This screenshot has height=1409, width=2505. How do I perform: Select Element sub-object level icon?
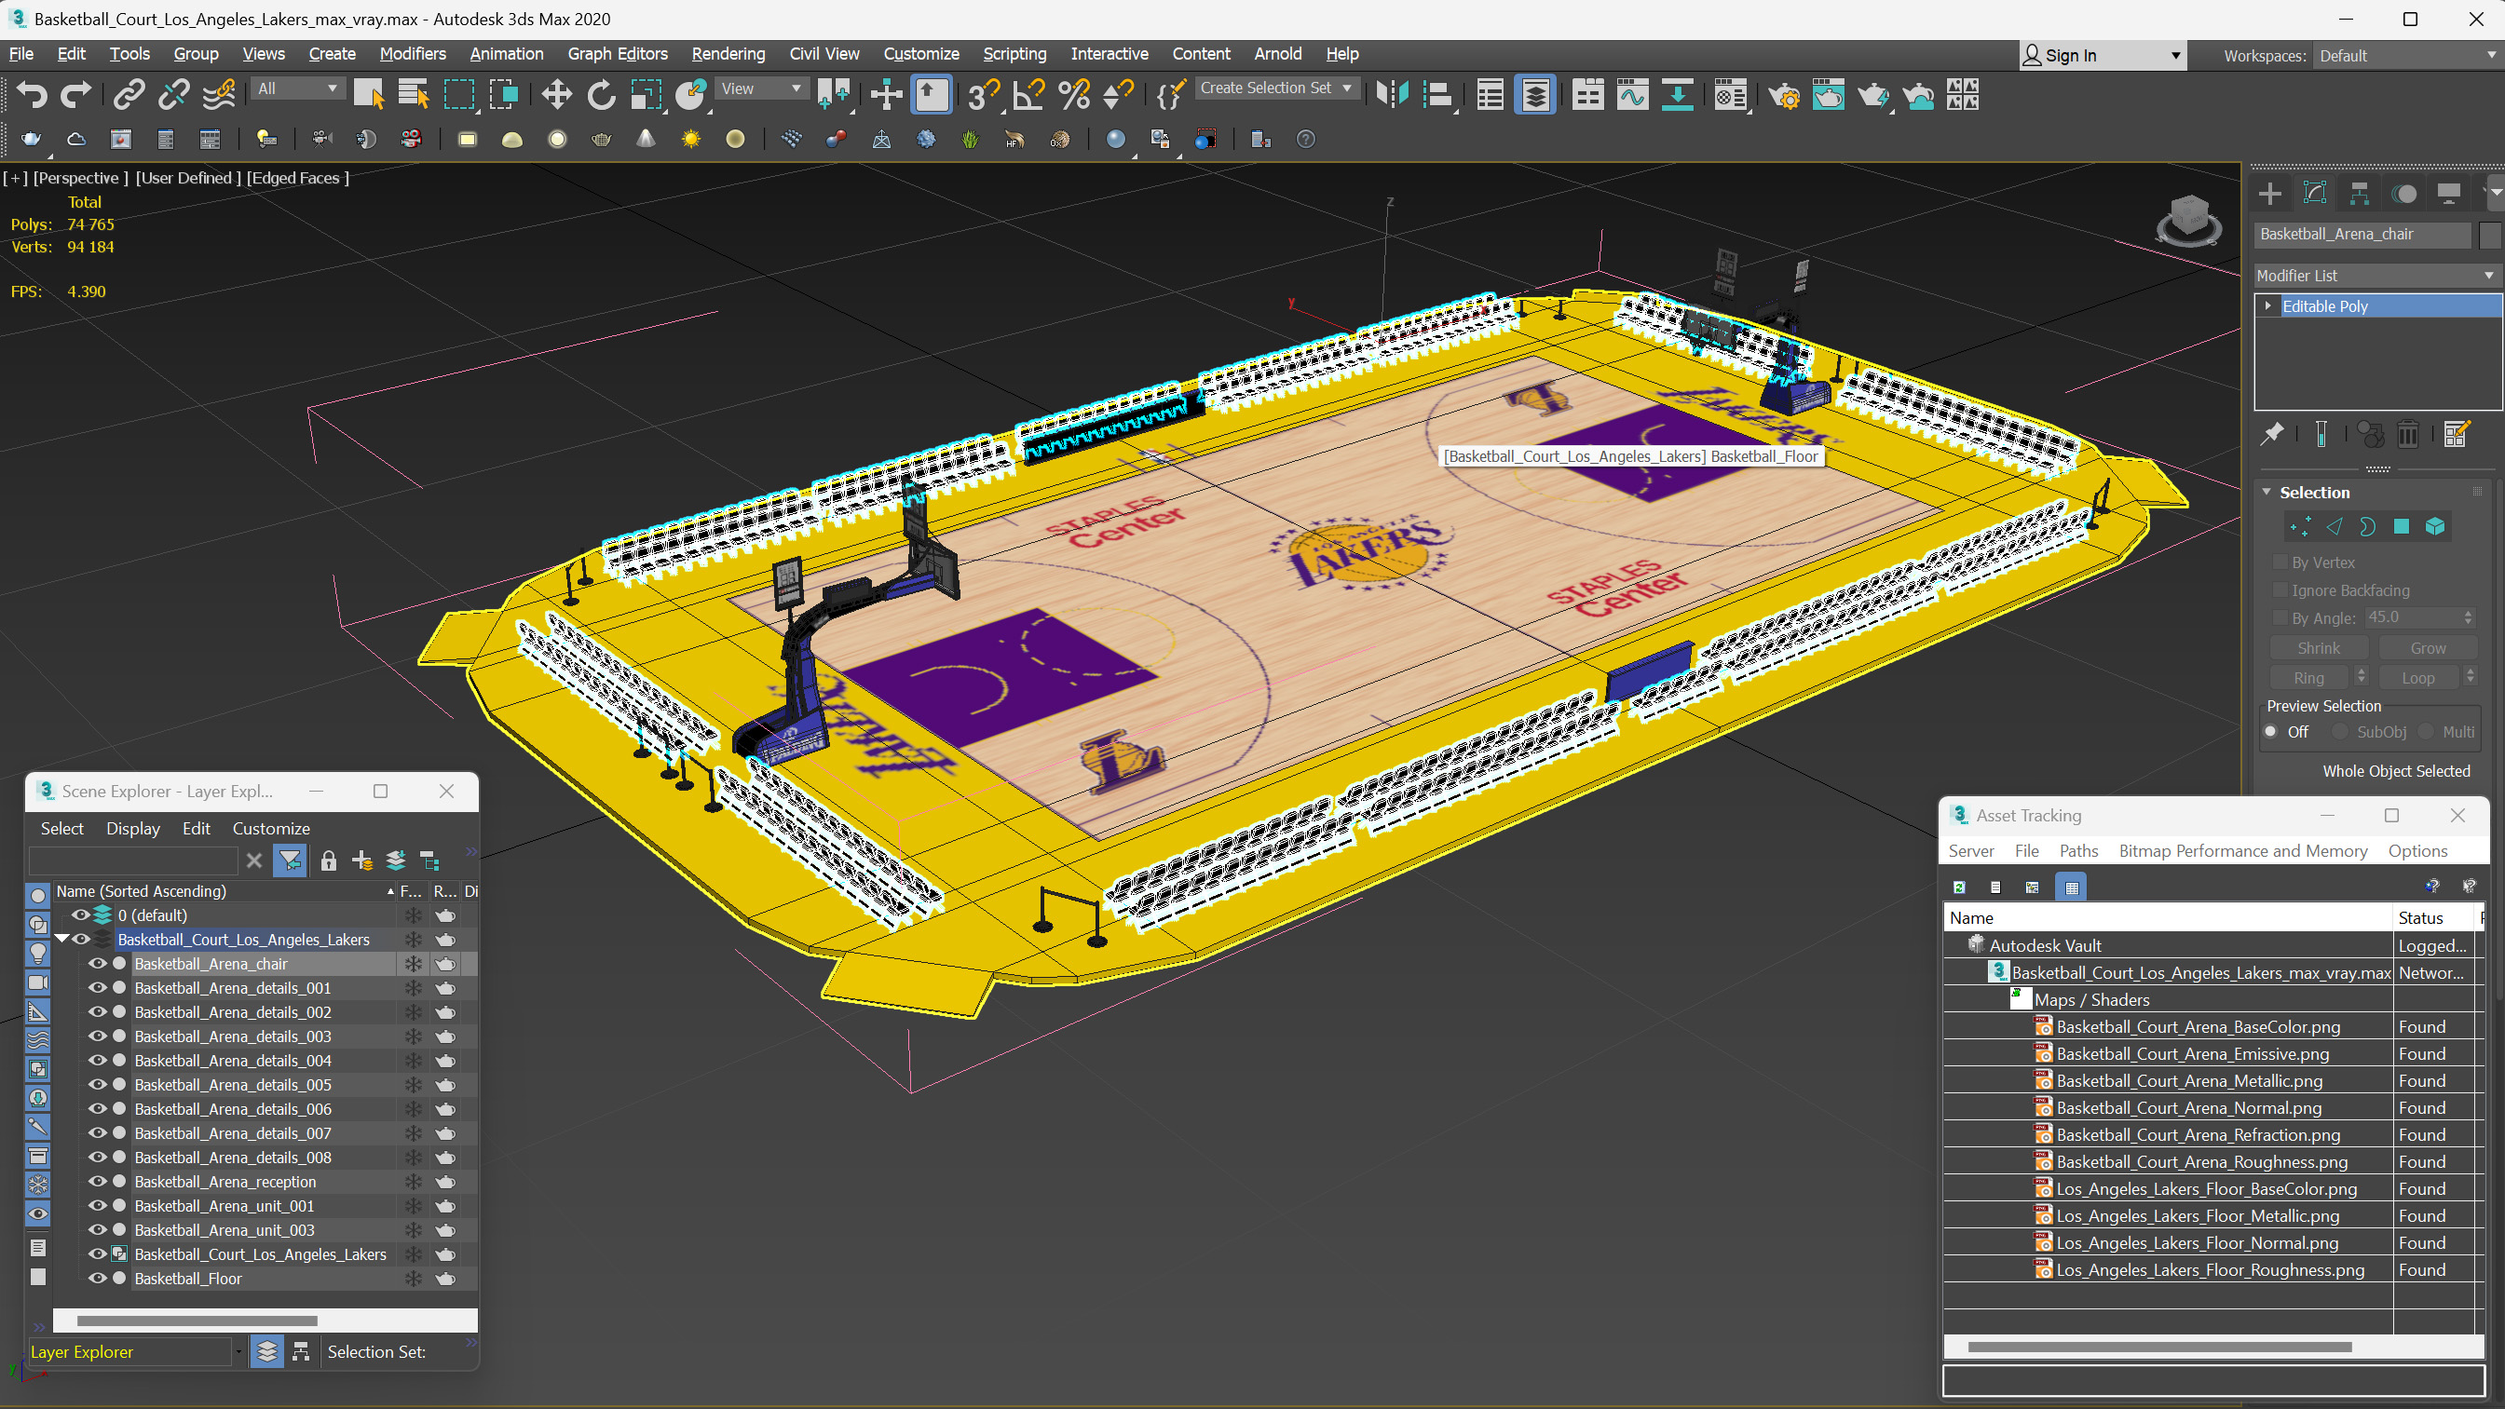click(2435, 526)
